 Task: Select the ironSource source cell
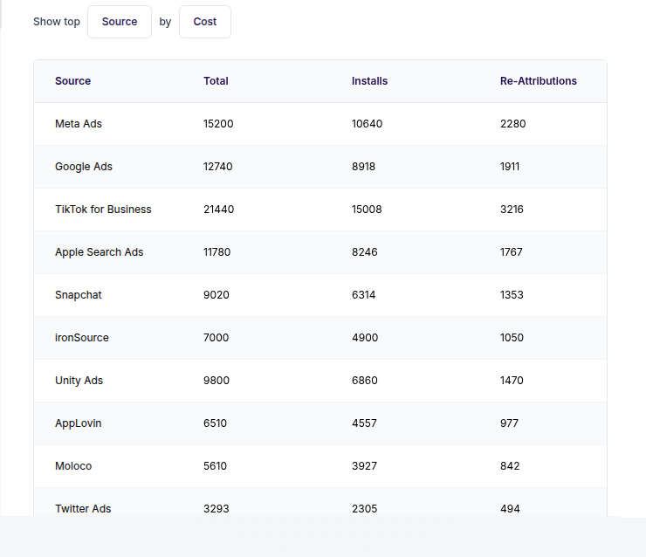pos(82,338)
